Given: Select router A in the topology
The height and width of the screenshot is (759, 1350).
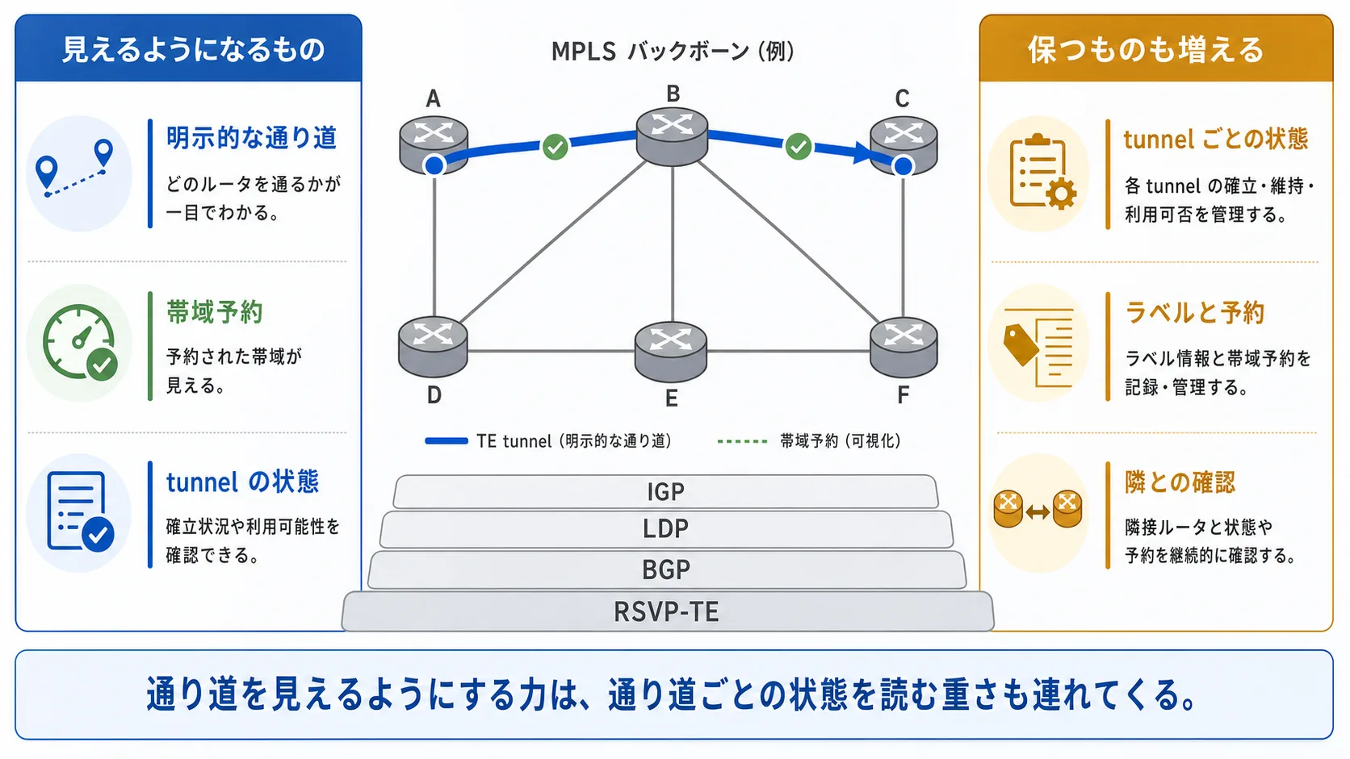Looking at the screenshot, I should tap(434, 144).
